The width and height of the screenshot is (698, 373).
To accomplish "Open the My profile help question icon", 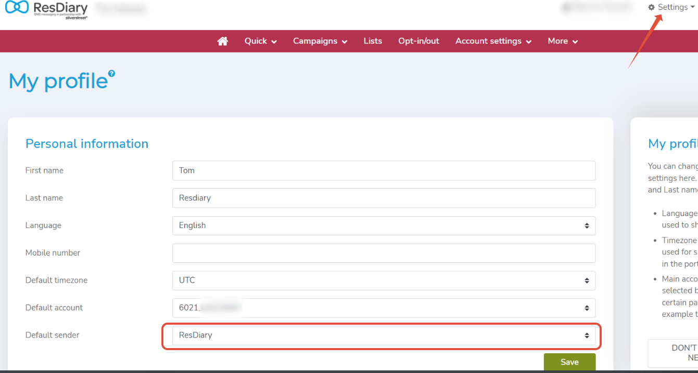I will point(111,74).
